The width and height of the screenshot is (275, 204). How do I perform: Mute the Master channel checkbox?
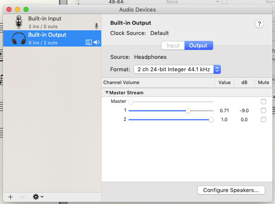click(x=263, y=102)
